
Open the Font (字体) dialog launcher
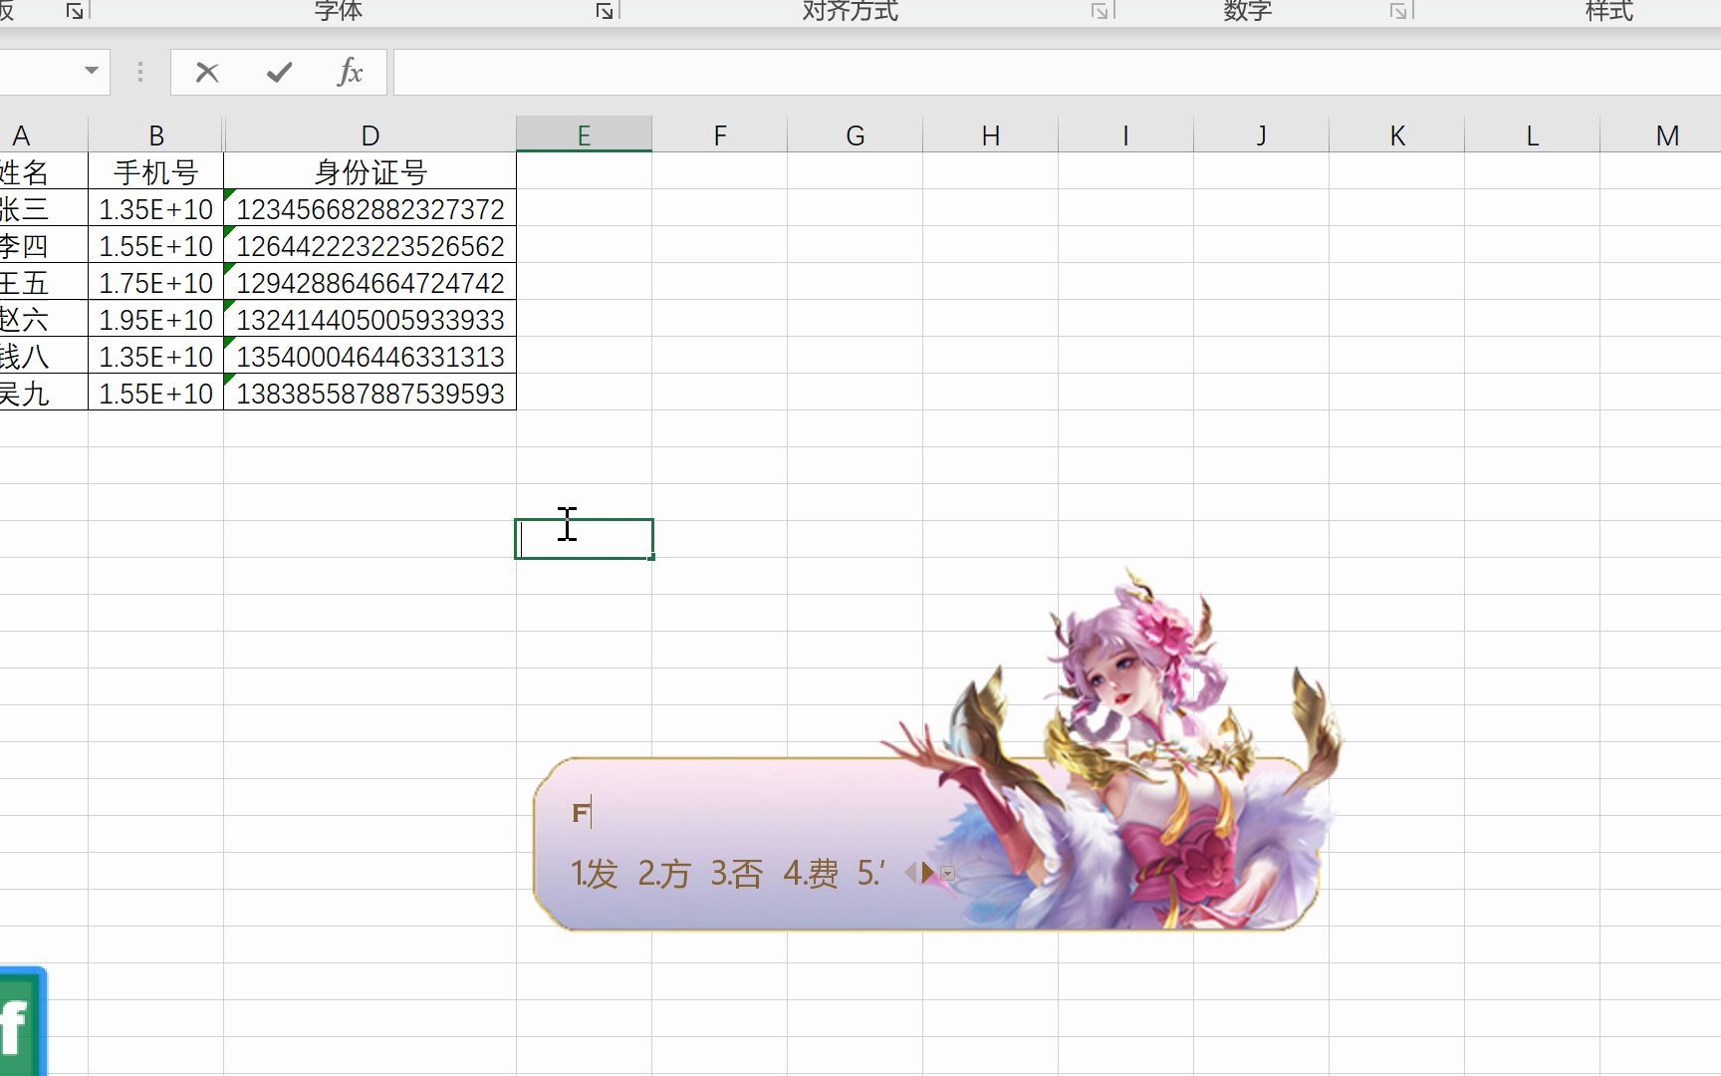(x=605, y=11)
